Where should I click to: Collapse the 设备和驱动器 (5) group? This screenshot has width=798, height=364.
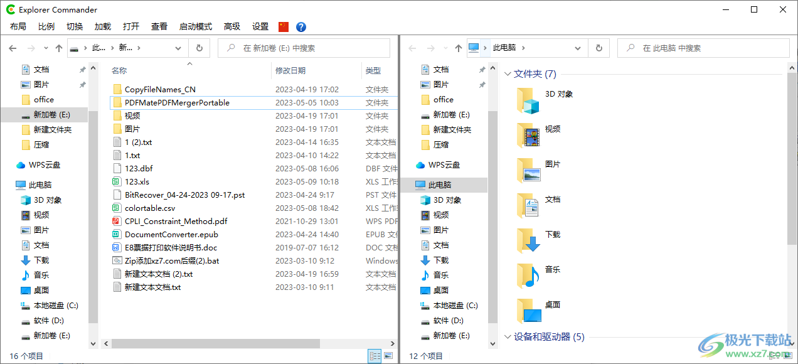[508, 336]
